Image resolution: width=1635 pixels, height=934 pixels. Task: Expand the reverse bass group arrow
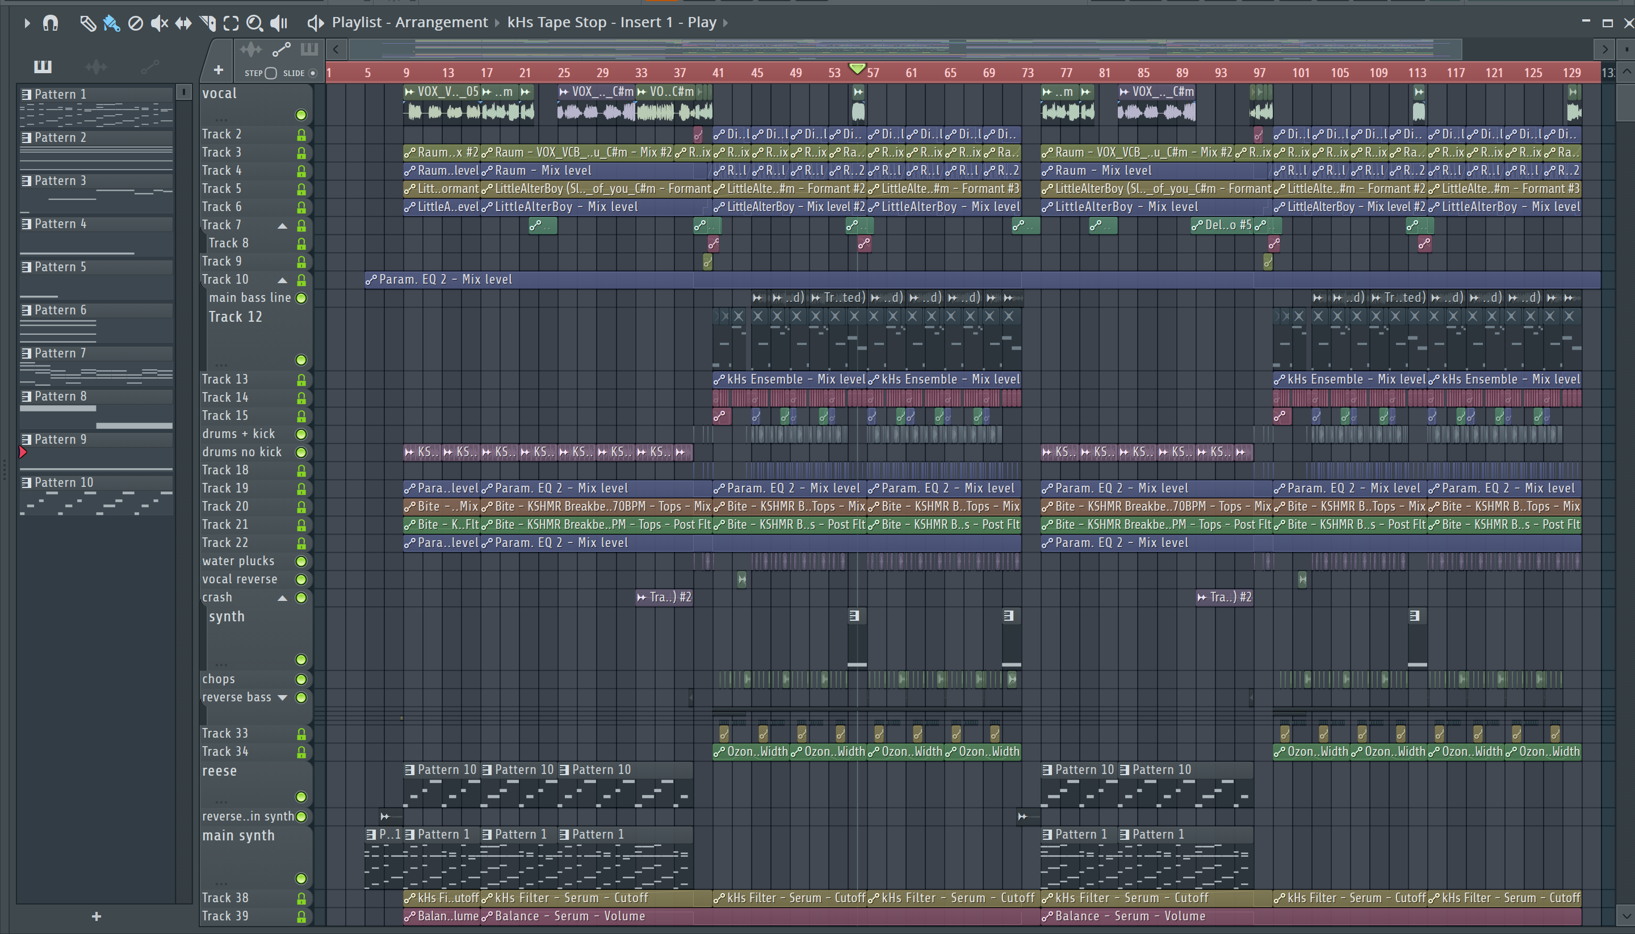(282, 697)
